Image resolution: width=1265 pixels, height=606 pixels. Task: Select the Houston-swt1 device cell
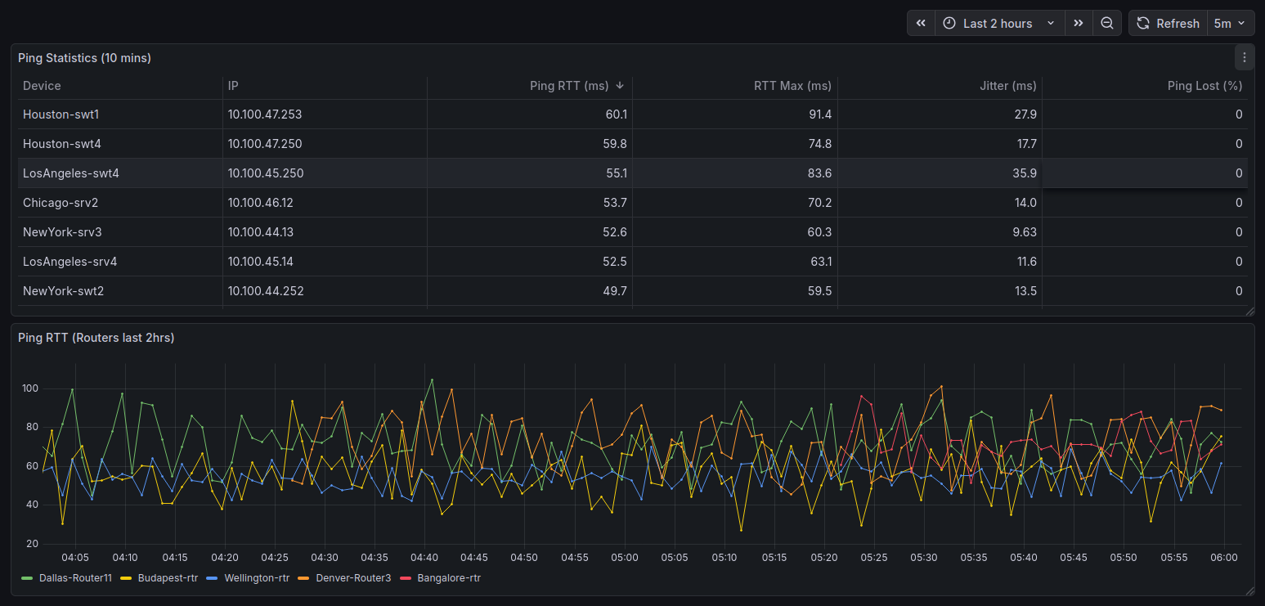click(x=61, y=114)
